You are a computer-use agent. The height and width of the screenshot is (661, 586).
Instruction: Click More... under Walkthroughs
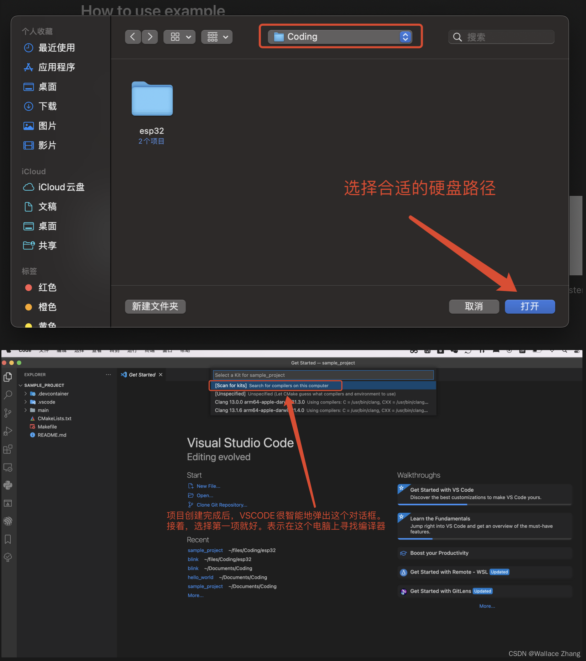coord(487,606)
